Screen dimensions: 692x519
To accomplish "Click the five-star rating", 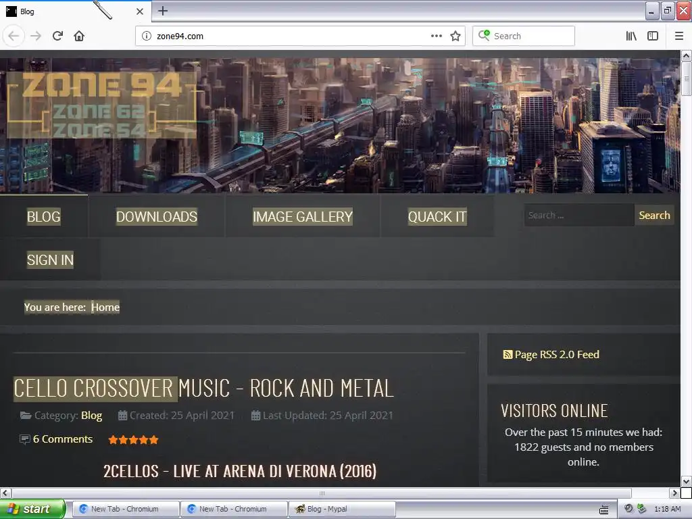I will tap(133, 439).
